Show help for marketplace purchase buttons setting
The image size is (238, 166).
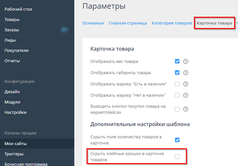pyautogui.click(x=186, y=109)
